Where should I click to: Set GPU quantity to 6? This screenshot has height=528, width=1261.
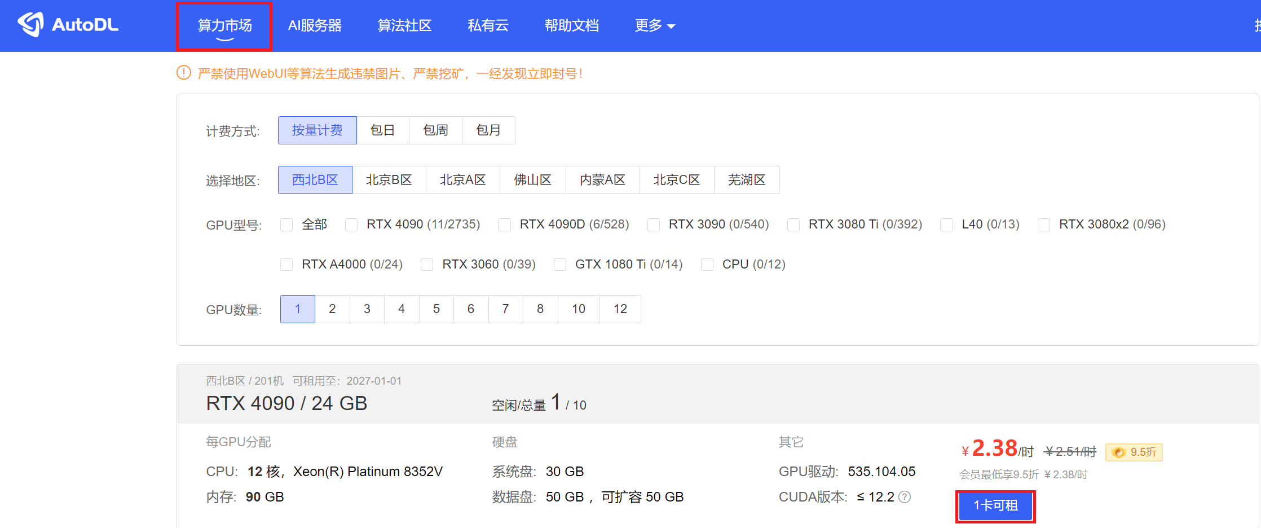(x=471, y=309)
